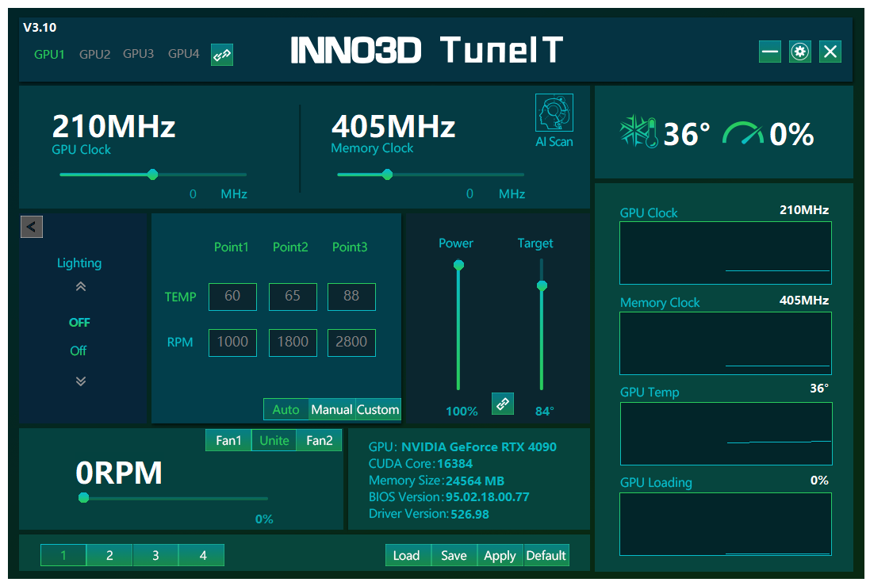Set fan mode to Auto
The image size is (870, 586).
pyautogui.click(x=286, y=409)
